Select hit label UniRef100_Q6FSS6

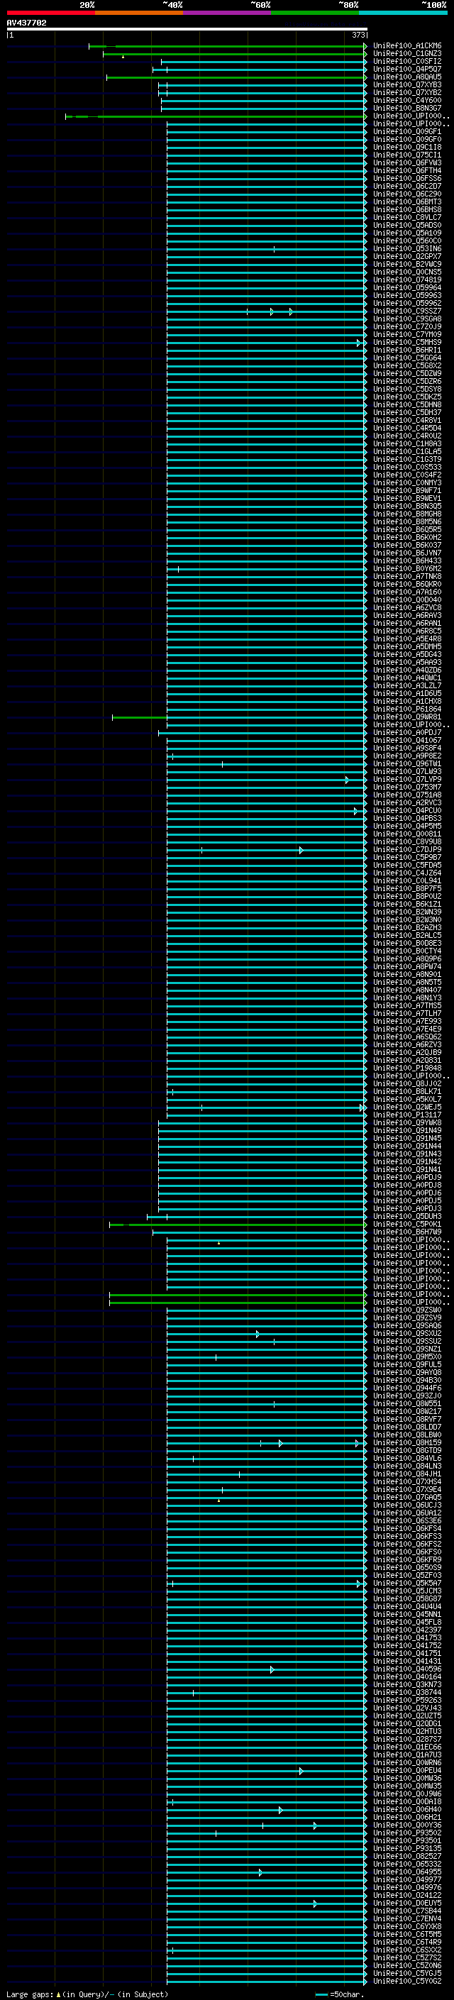(407, 179)
